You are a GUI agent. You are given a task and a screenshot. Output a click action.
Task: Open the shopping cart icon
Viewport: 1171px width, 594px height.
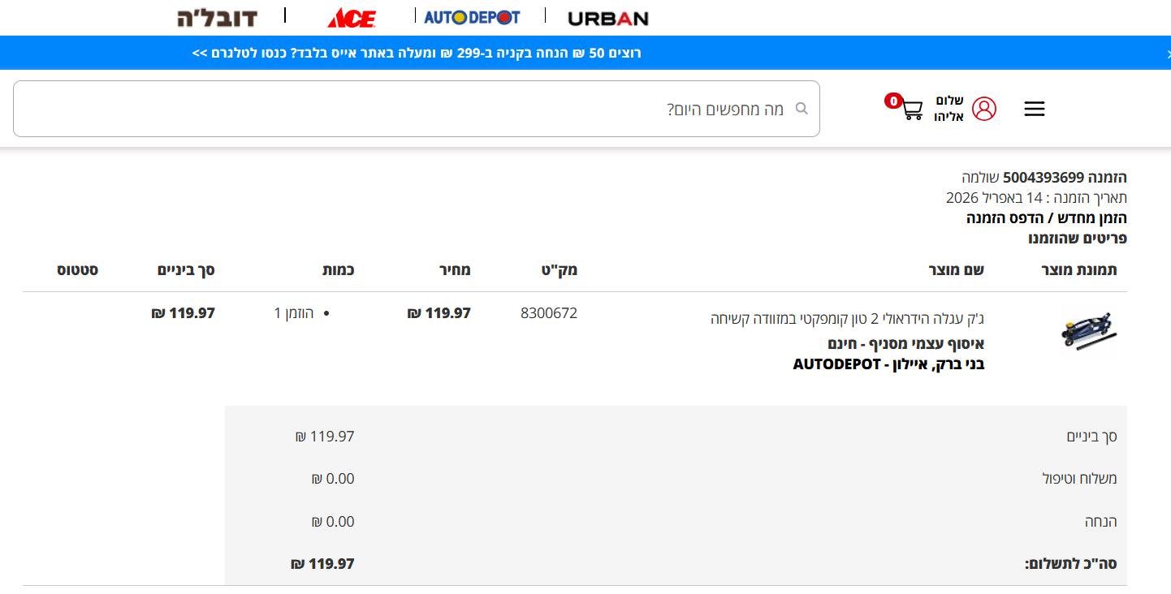[912, 110]
